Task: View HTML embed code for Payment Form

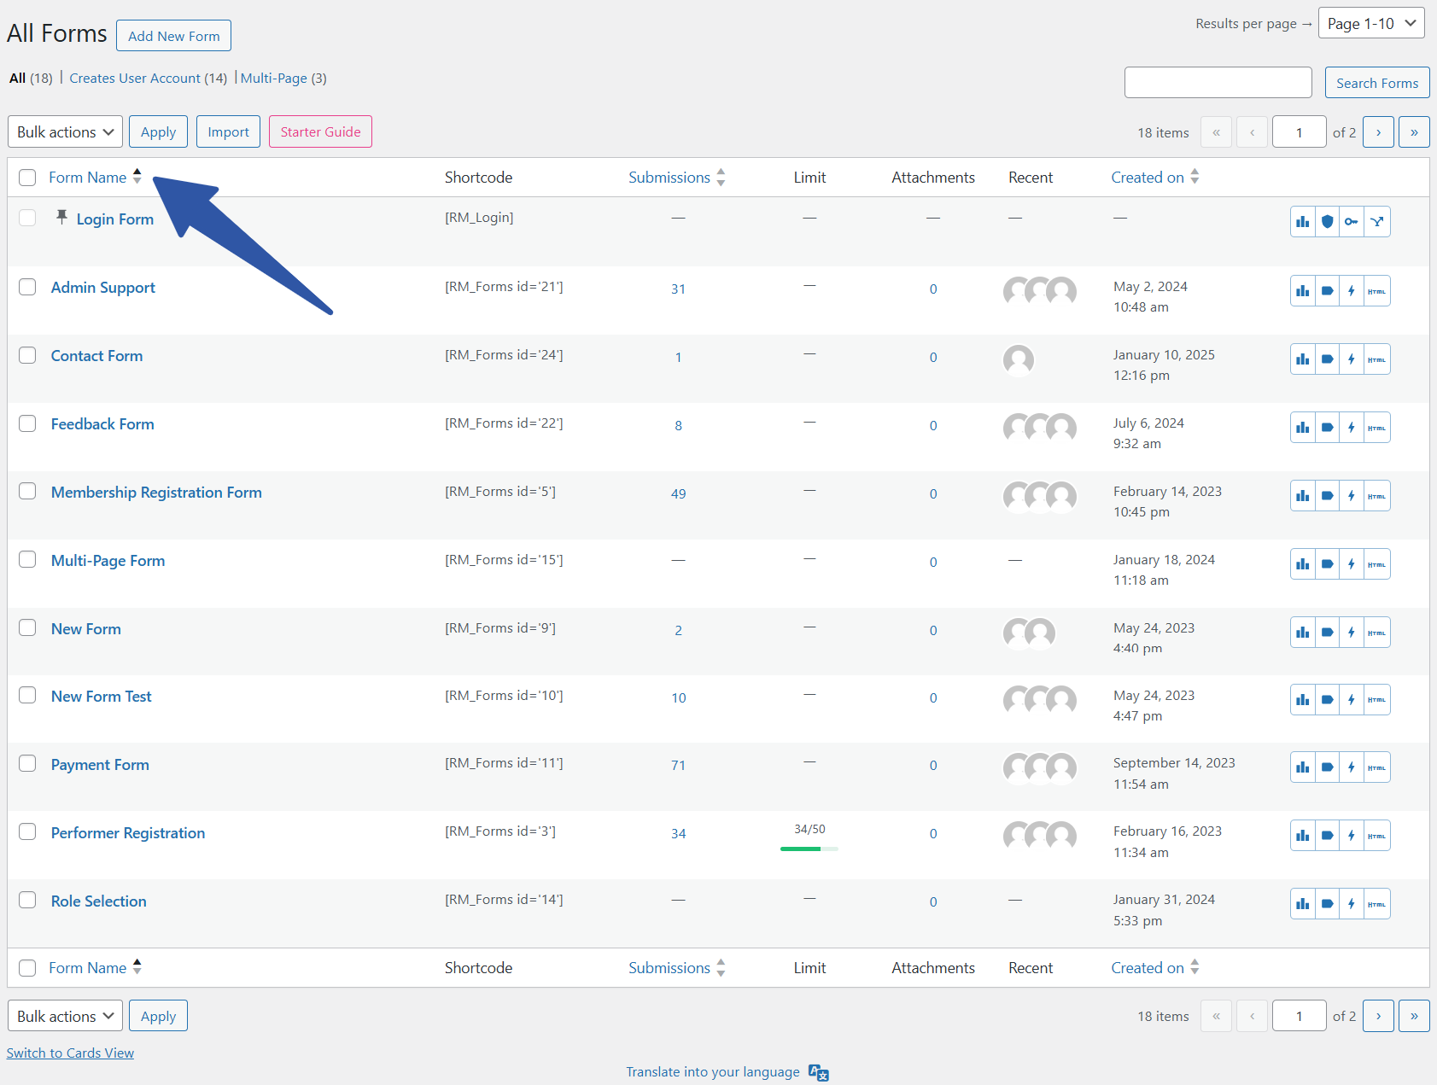Action: 1376,767
